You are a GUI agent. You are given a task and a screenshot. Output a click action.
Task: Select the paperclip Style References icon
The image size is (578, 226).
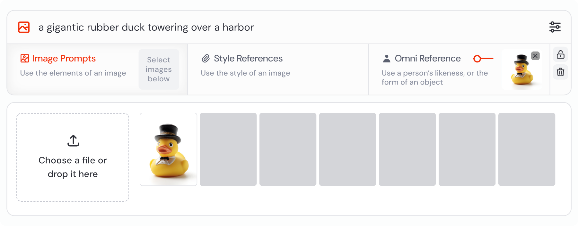206,59
